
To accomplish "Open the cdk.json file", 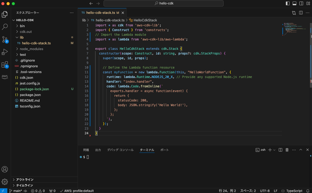I will pos(44,77).
